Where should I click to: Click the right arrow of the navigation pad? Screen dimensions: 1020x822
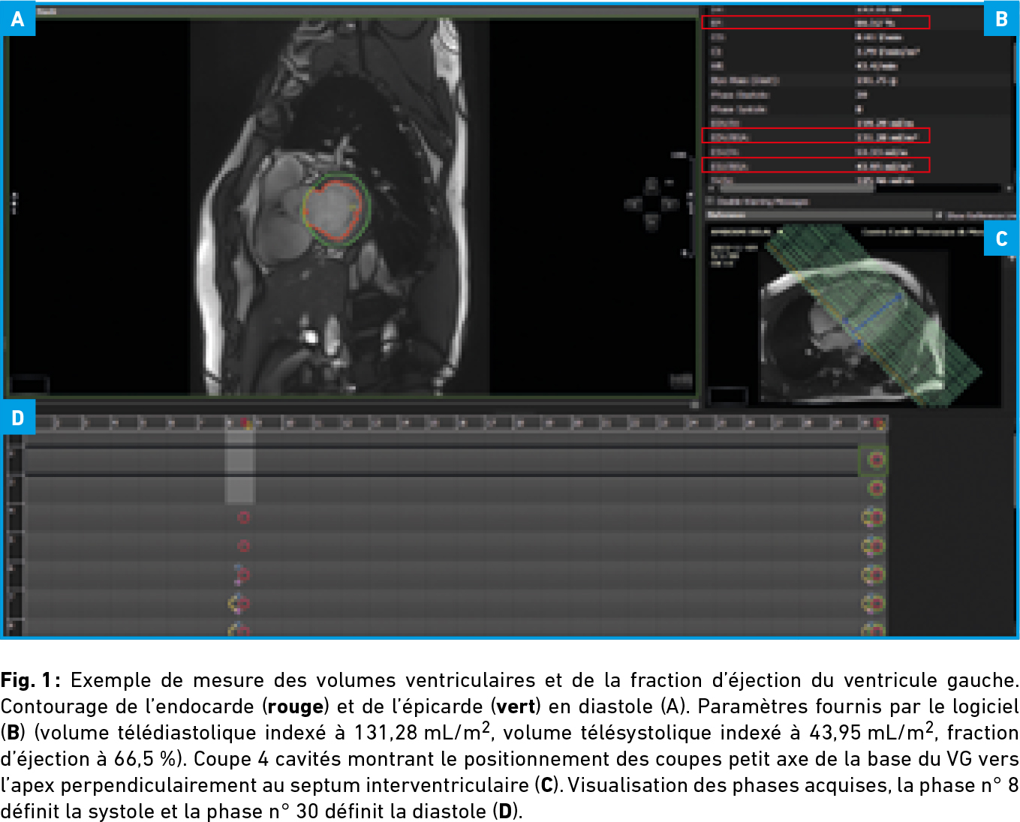pyautogui.click(x=669, y=203)
